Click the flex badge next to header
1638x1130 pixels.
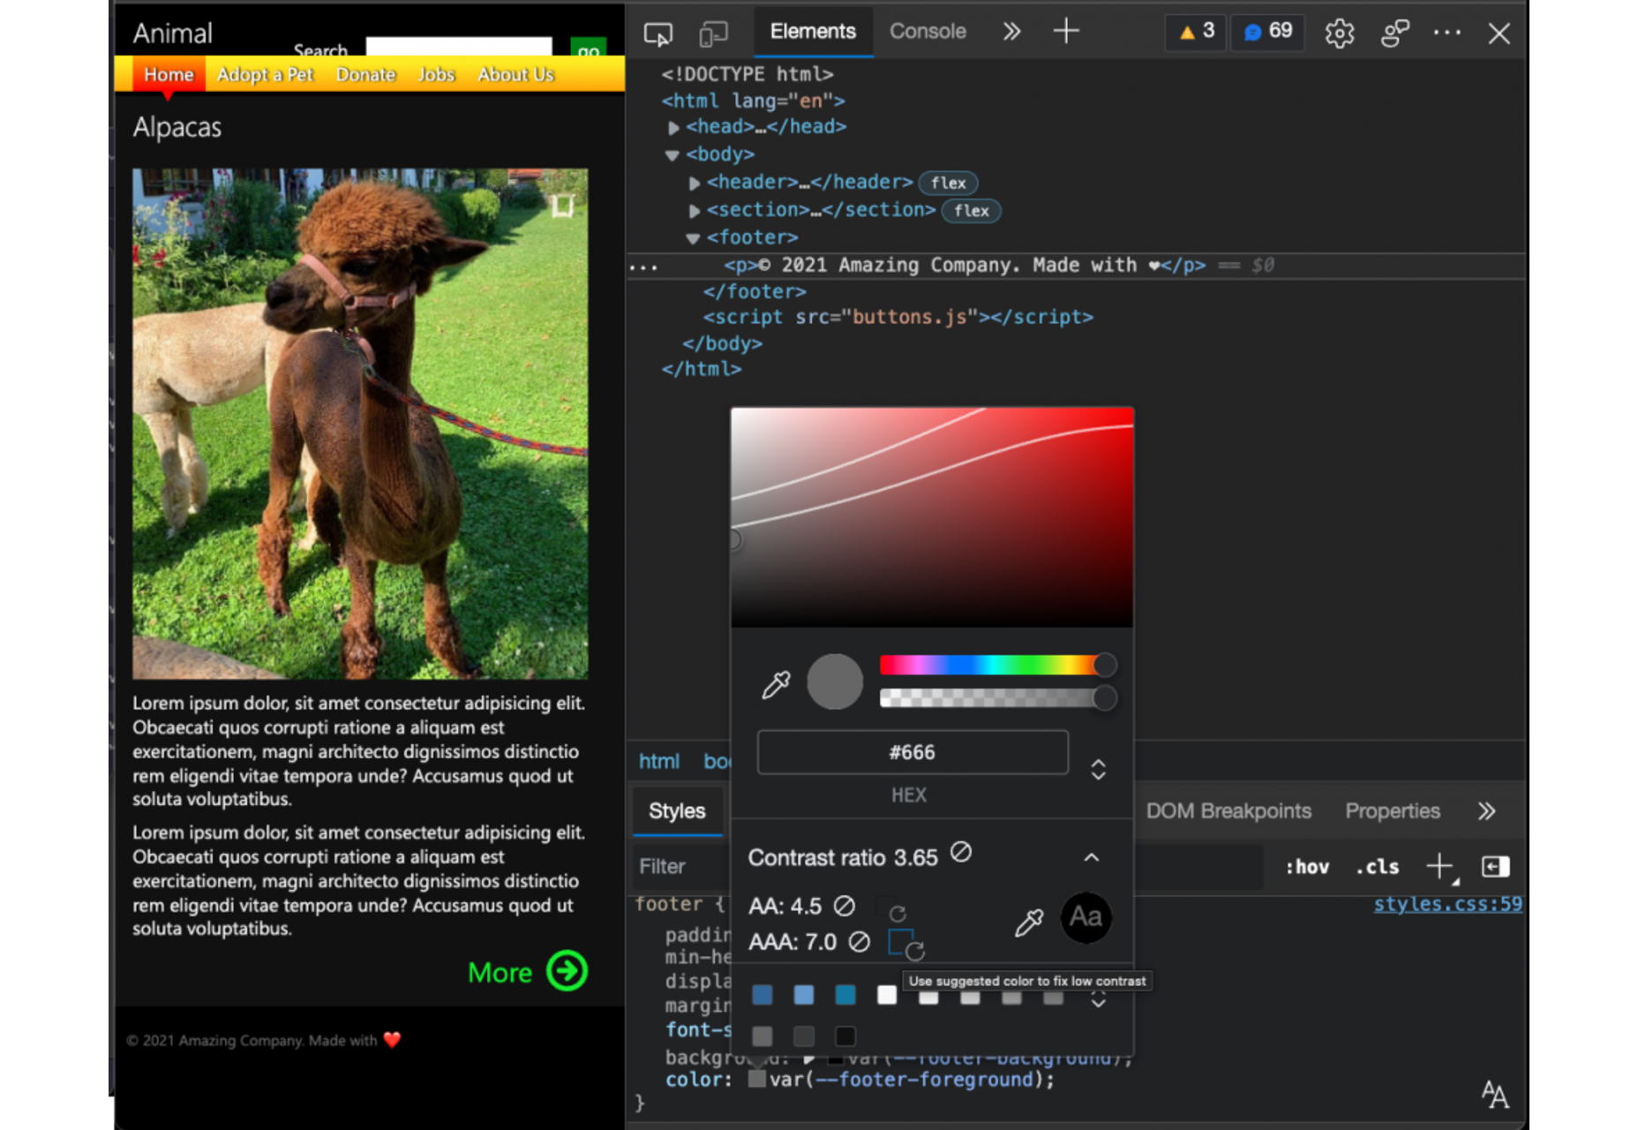tap(948, 183)
